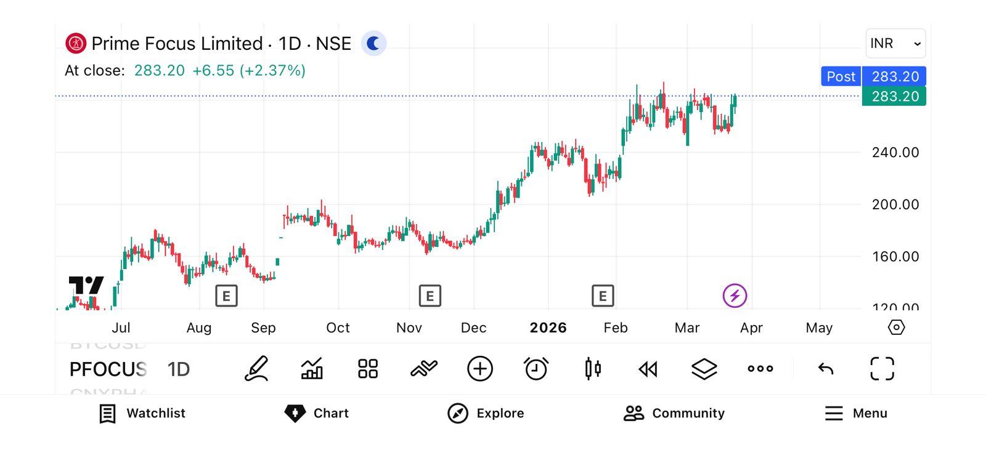Tap the 240.00 price axis label
This screenshot has width=986, height=455.
895,153
